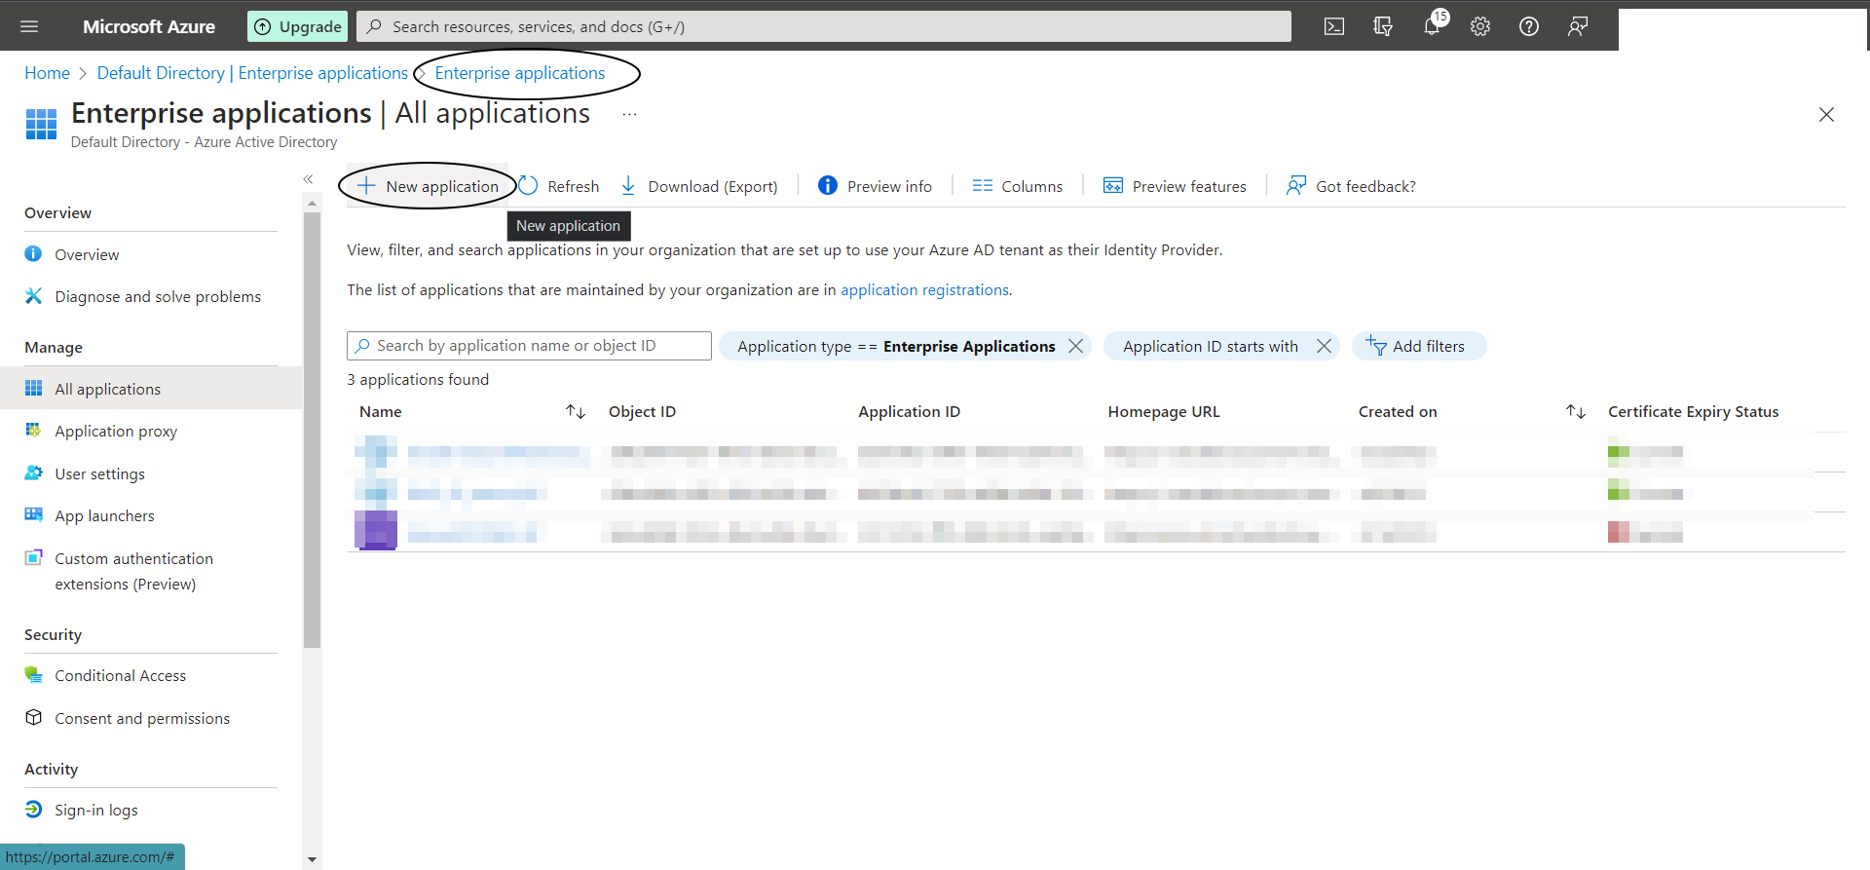Select All applications in the left menu
Screen dimensions: 1870x870
[x=151, y=389]
